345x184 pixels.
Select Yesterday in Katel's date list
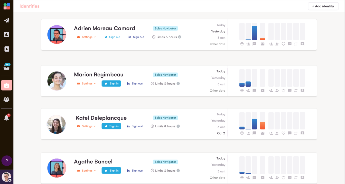coord(218,121)
